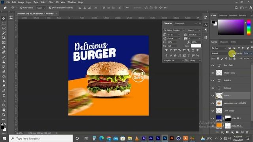Select the Eyedropper tool
This screenshot has width=253, height=142.
click(x=4, y=47)
